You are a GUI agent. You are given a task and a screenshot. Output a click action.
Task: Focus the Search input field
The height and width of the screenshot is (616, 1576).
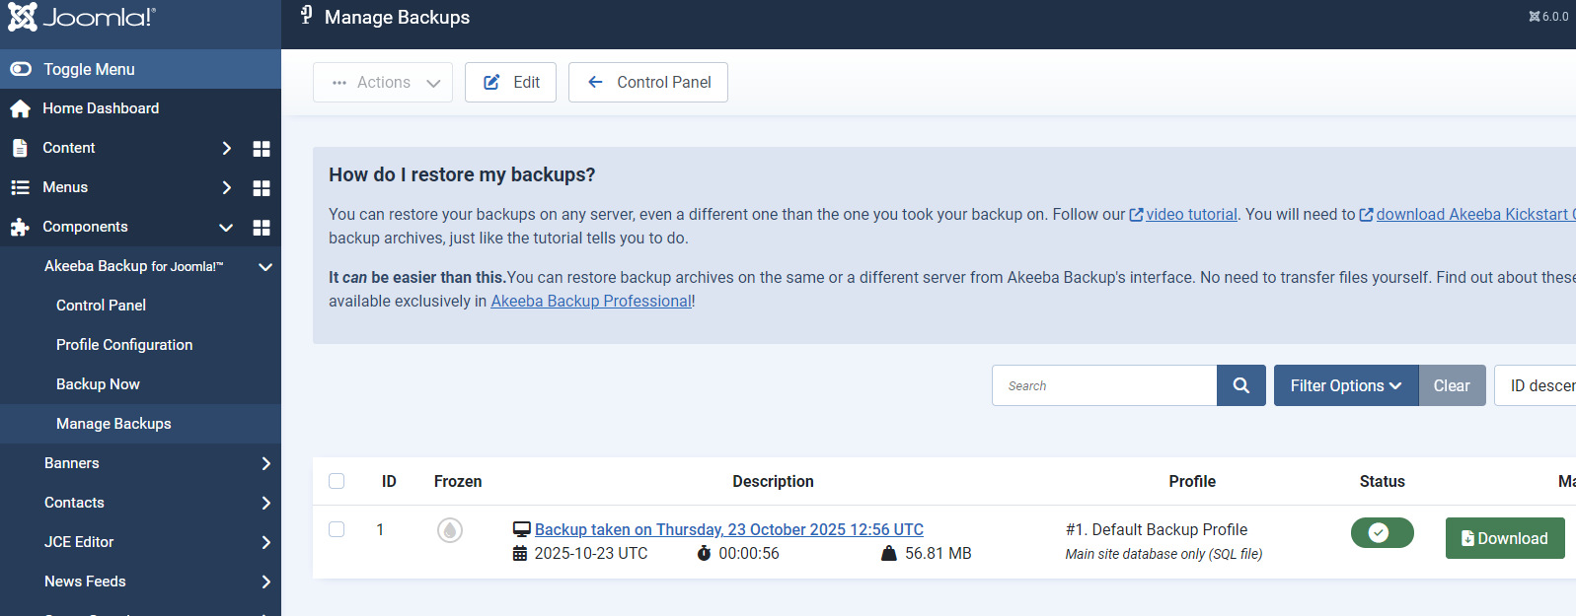tap(1104, 385)
